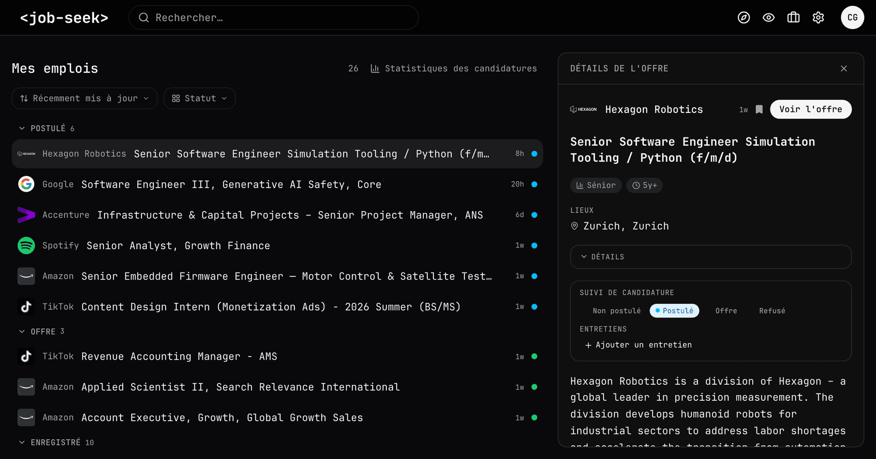Select the 'Offre' status option
The image size is (876, 459).
point(726,311)
